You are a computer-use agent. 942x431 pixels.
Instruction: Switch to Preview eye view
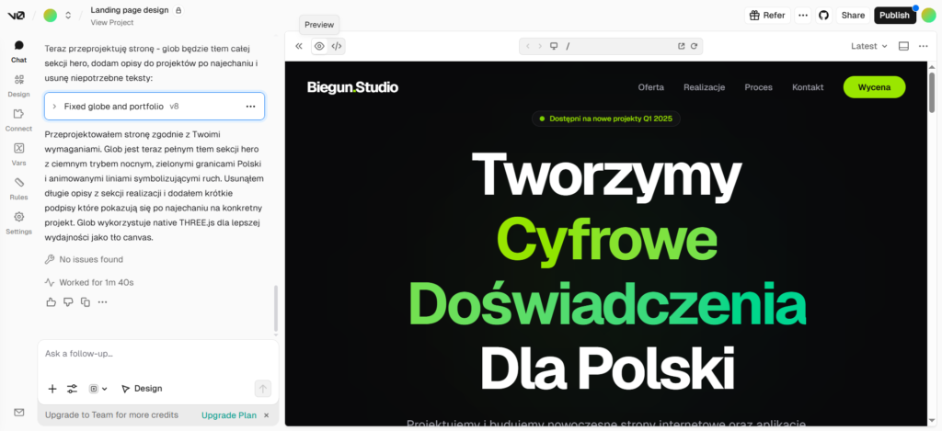(319, 46)
